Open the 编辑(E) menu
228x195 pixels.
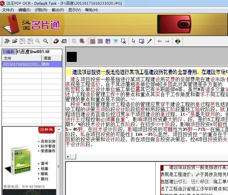point(24,10)
